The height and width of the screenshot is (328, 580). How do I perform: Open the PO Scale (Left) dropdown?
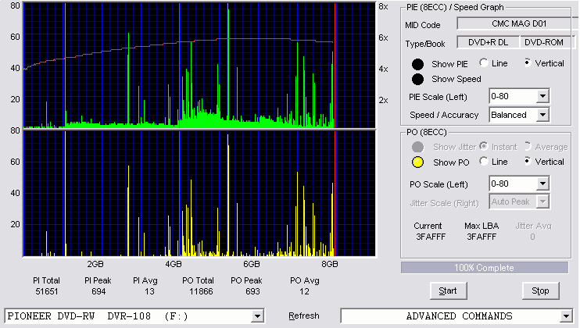pyautogui.click(x=542, y=184)
